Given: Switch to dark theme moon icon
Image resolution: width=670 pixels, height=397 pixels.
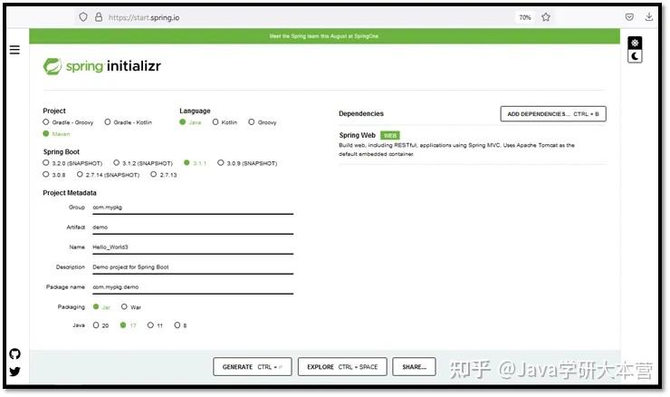Looking at the screenshot, I should pyautogui.click(x=635, y=56).
